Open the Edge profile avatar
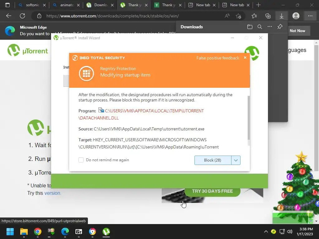This screenshot has height=239, width=319. click(296, 16)
